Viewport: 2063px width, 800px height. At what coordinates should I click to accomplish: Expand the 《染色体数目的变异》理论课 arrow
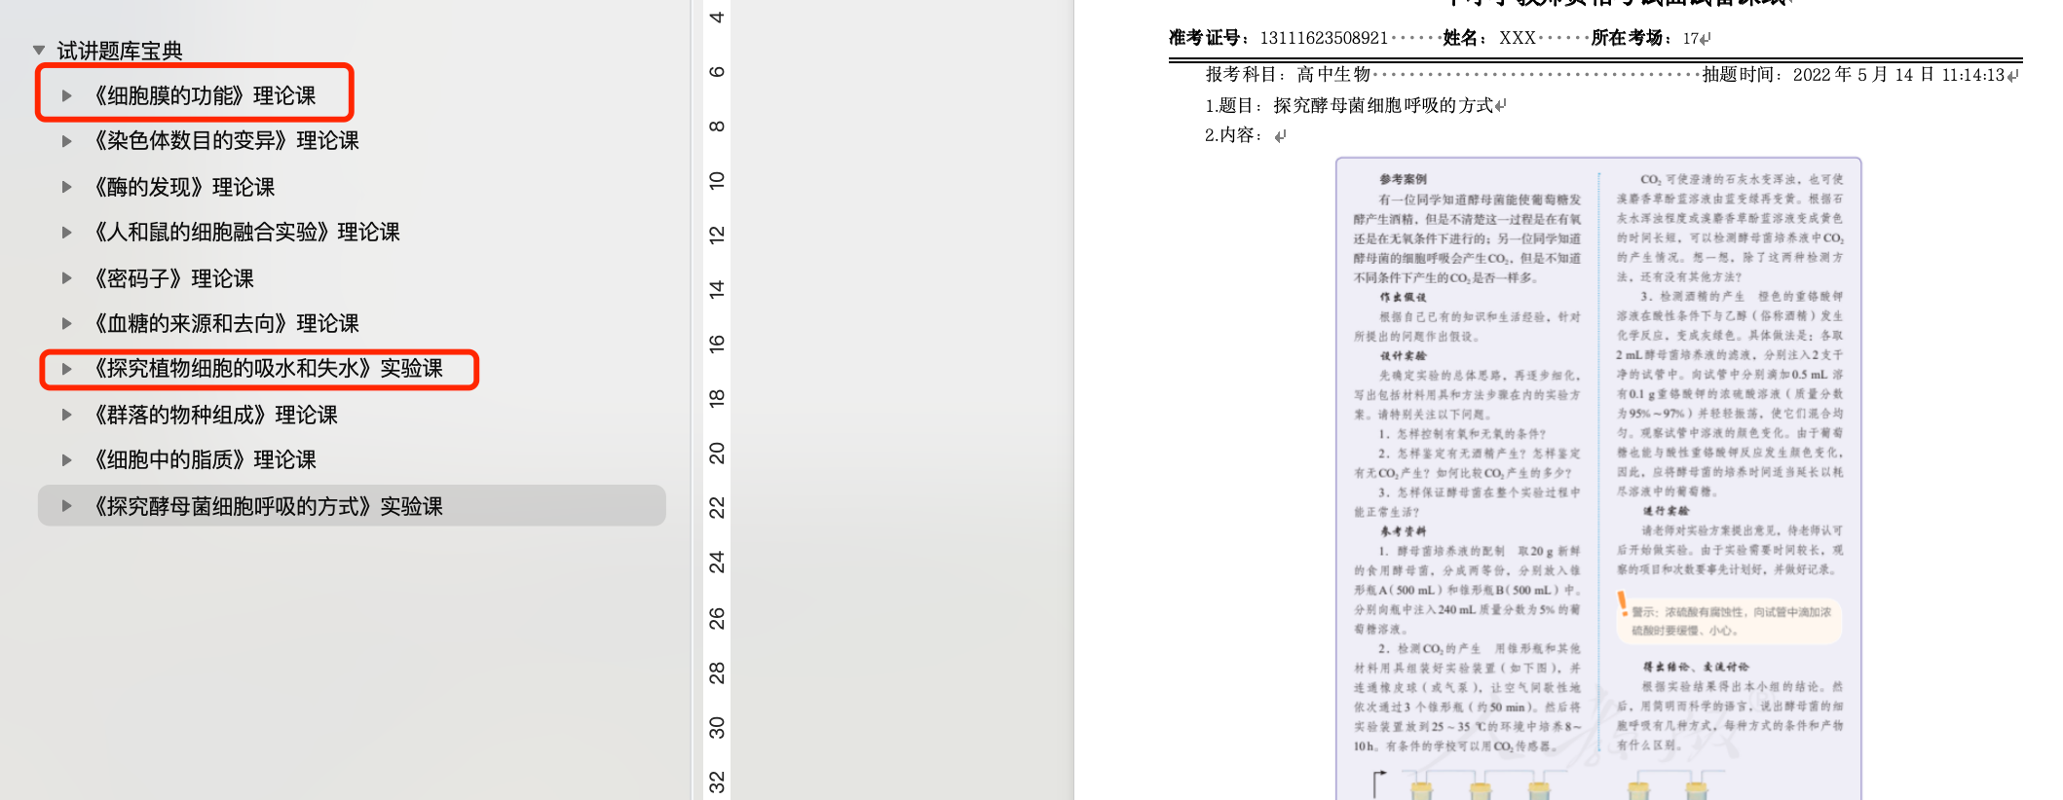point(66,141)
